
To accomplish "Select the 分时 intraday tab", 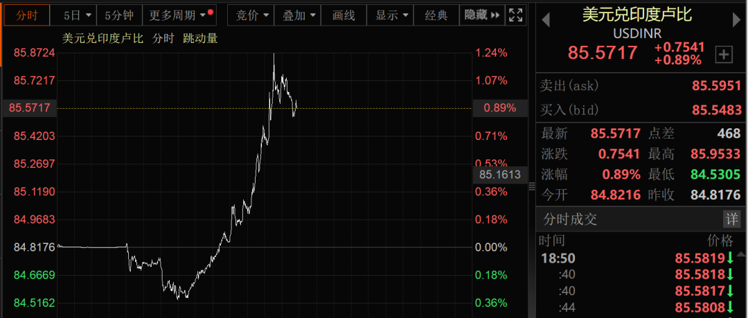I will coord(26,15).
